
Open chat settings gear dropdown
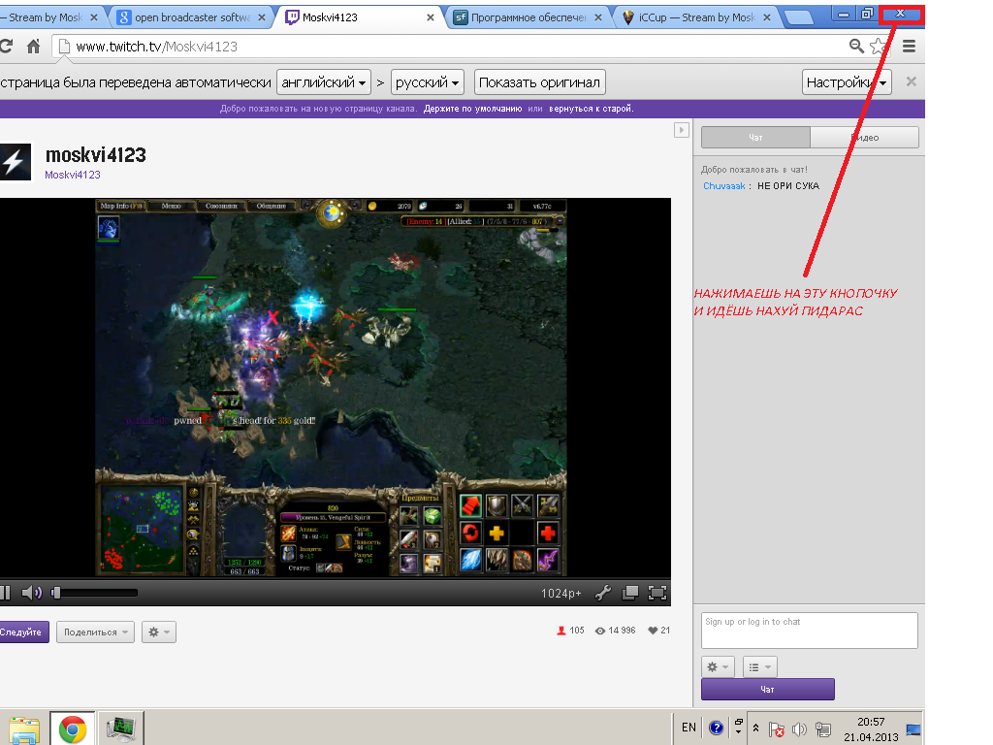[x=718, y=666]
